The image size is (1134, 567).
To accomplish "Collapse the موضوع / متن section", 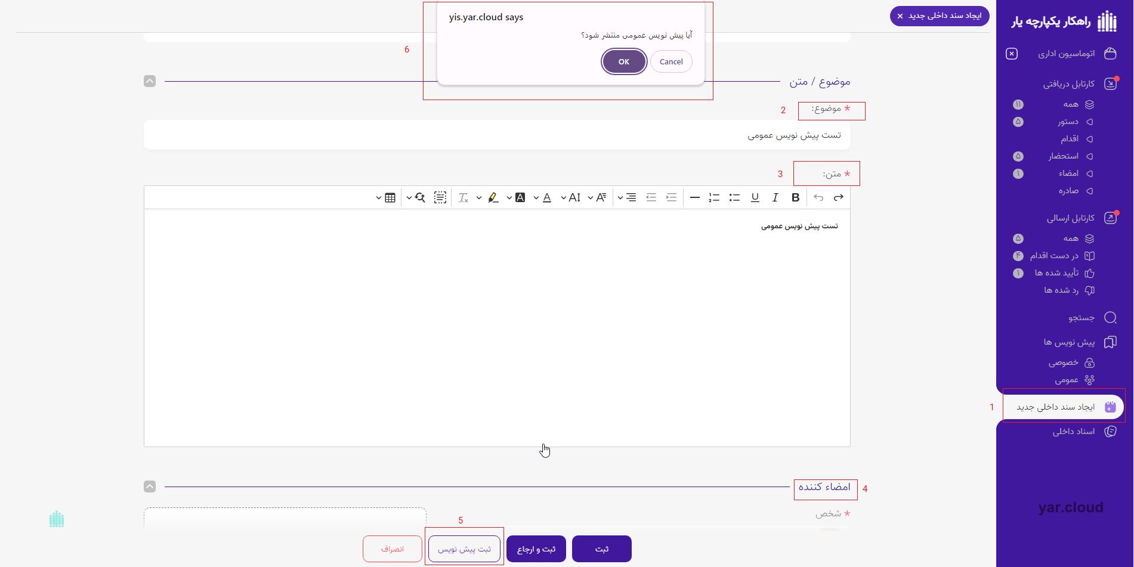I will pyautogui.click(x=150, y=81).
